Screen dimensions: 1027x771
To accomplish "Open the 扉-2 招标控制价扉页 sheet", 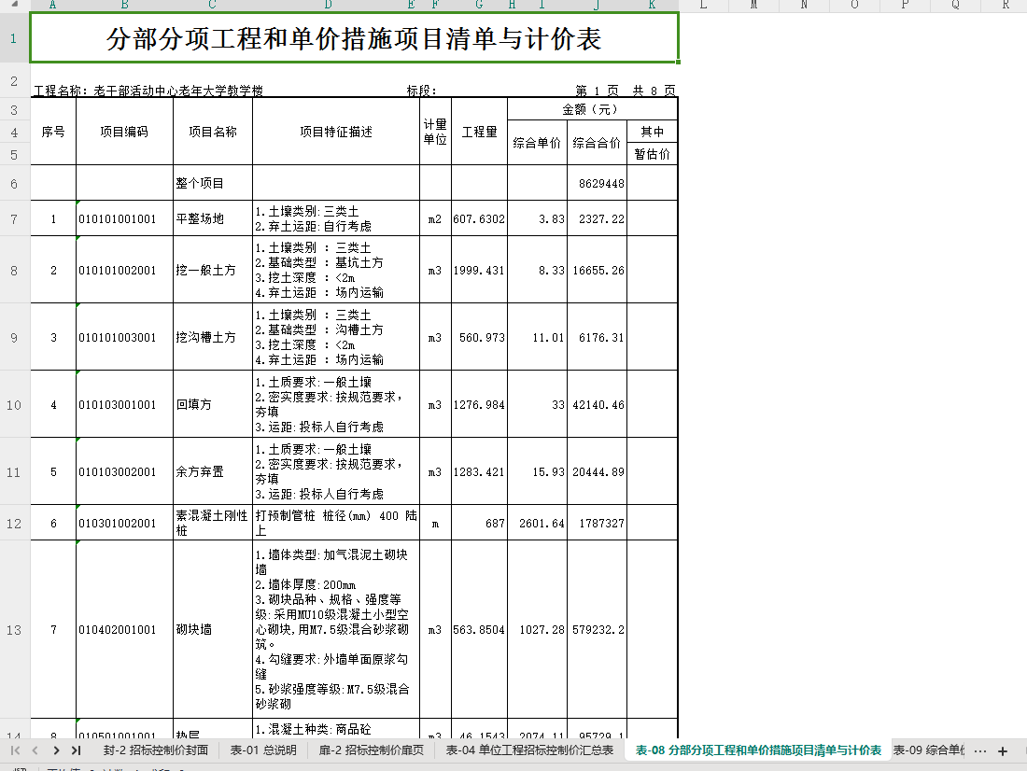I will point(372,750).
